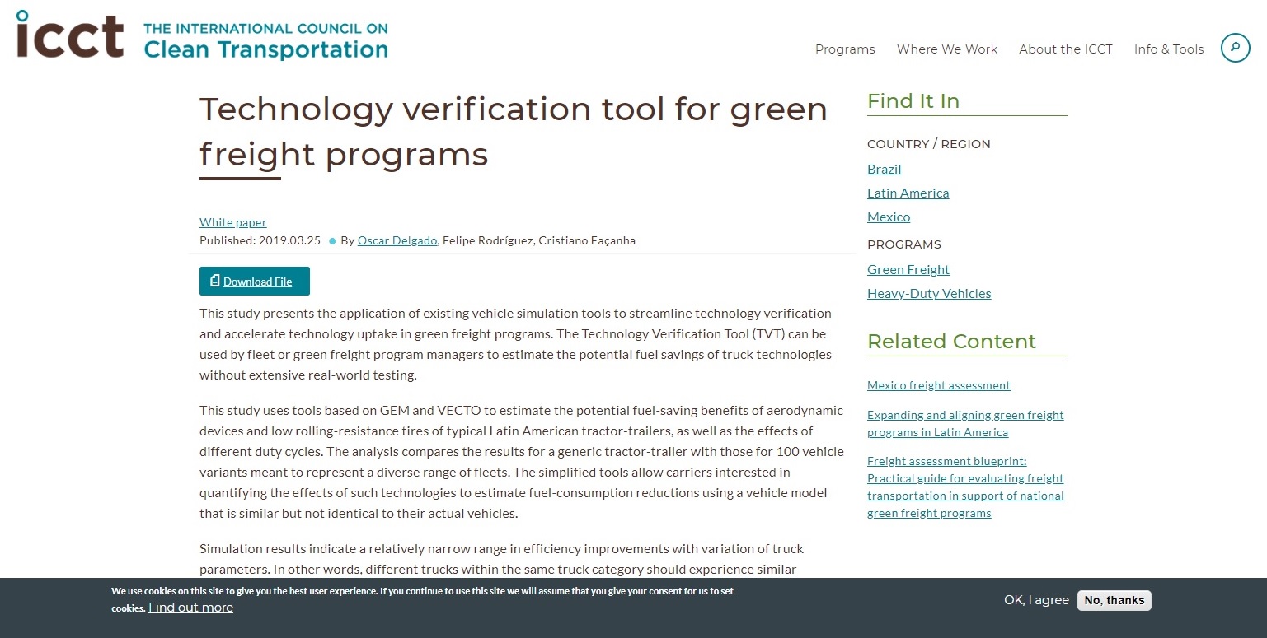Click the Download File button
This screenshot has width=1267, height=638.
pos(255,281)
